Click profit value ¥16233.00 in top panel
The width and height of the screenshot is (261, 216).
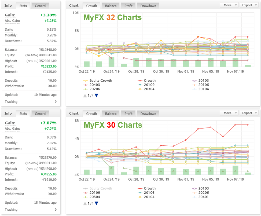coord(49,66)
